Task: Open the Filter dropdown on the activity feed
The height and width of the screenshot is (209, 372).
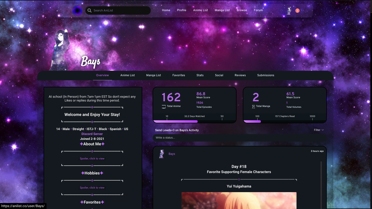Action: (318, 130)
